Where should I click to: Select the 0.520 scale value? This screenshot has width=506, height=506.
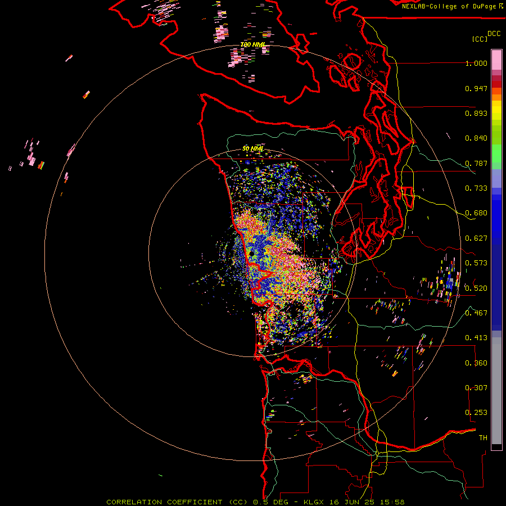click(x=476, y=288)
